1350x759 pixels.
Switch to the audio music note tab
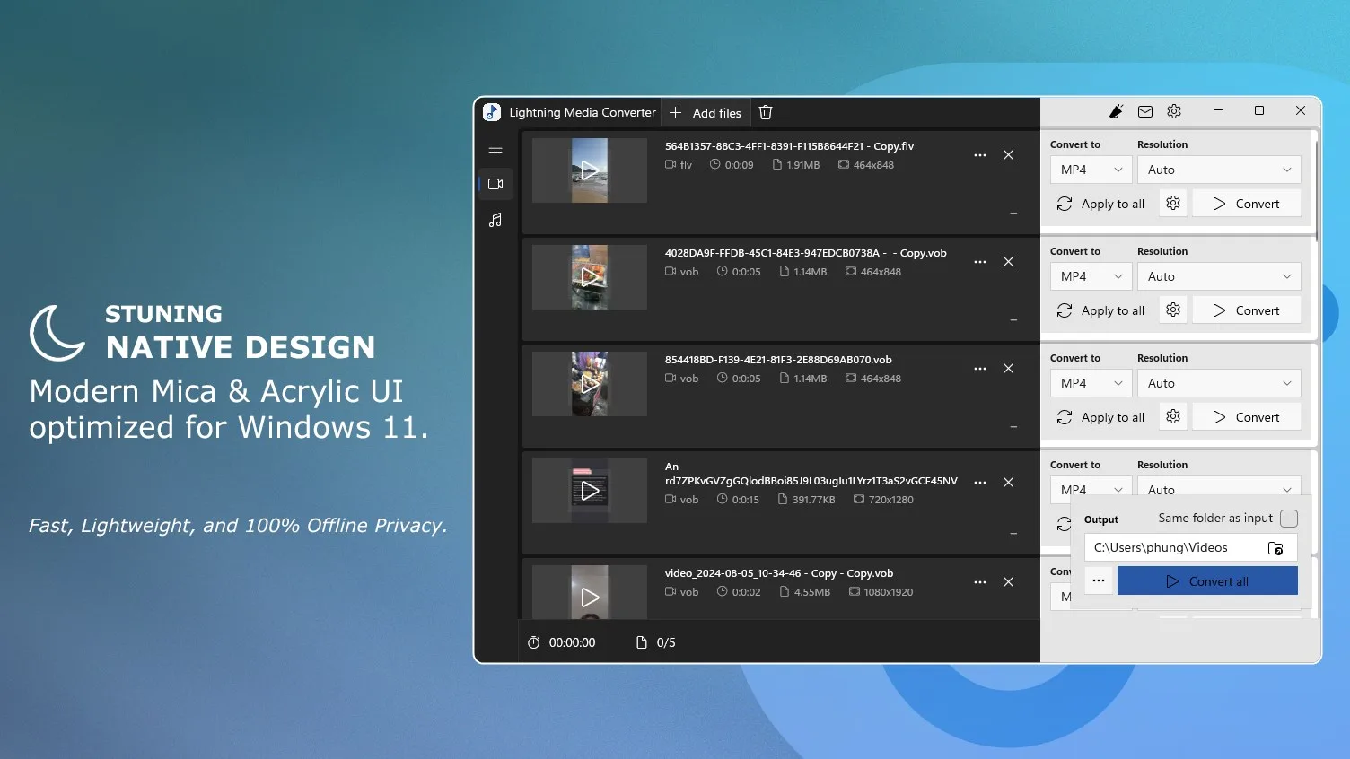[x=495, y=220]
